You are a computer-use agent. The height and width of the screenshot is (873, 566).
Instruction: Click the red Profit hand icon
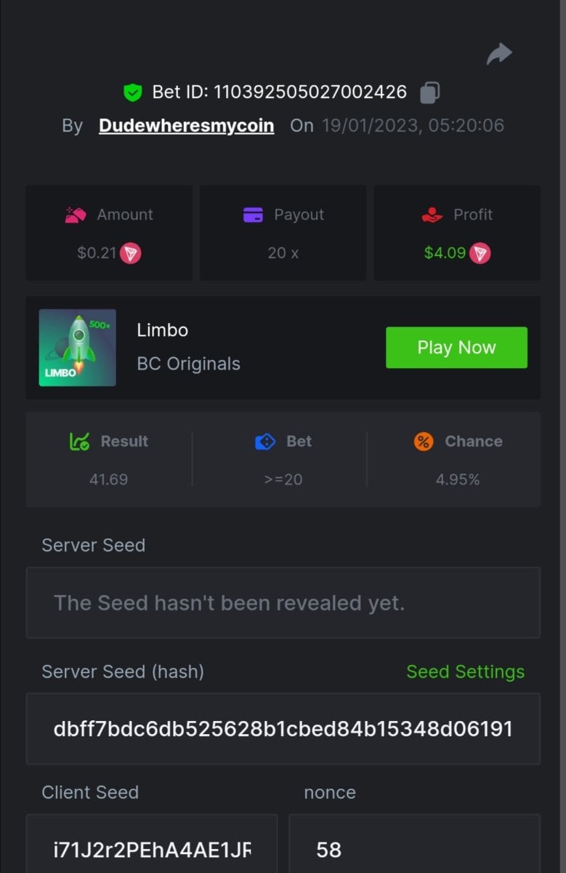click(x=432, y=215)
